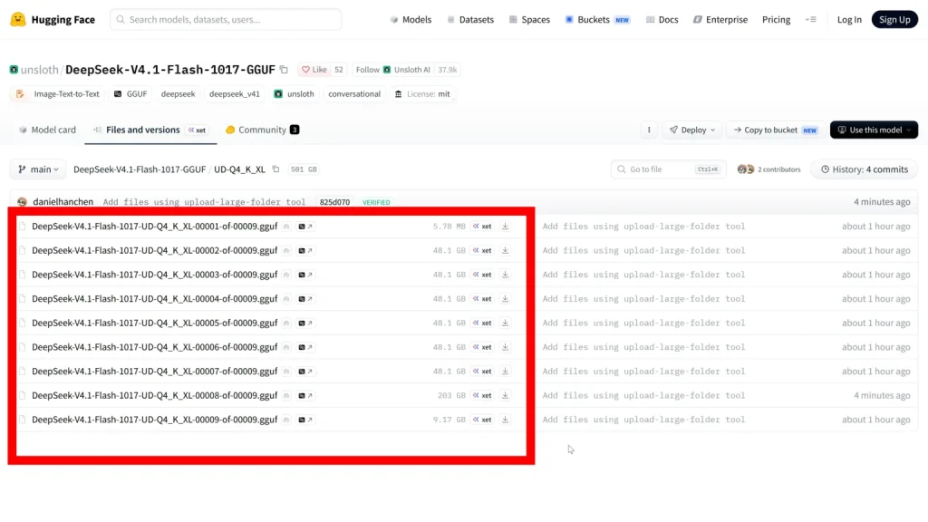This screenshot has width=928, height=522.
Task: Open the Spaces page
Action: pos(529,20)
